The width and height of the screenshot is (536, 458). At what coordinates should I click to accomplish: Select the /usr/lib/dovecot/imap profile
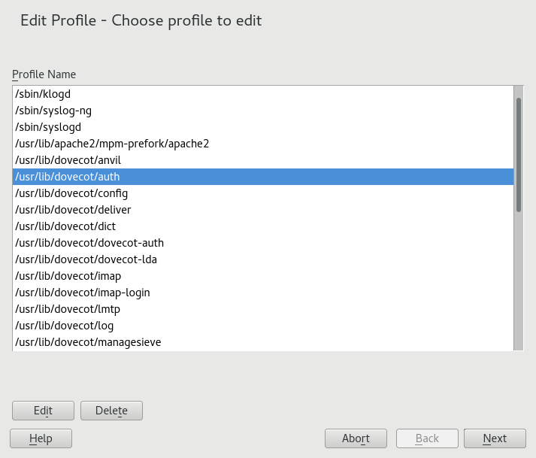click(68, 276)
